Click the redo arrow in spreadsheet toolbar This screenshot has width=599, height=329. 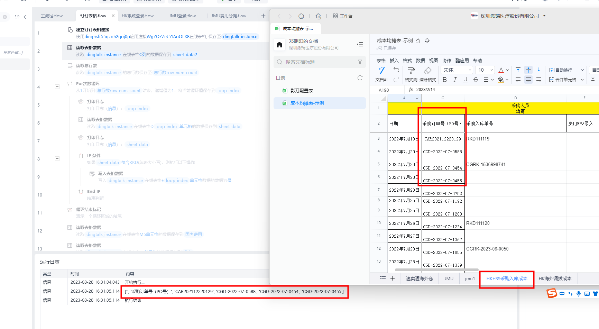click(396, 80)
